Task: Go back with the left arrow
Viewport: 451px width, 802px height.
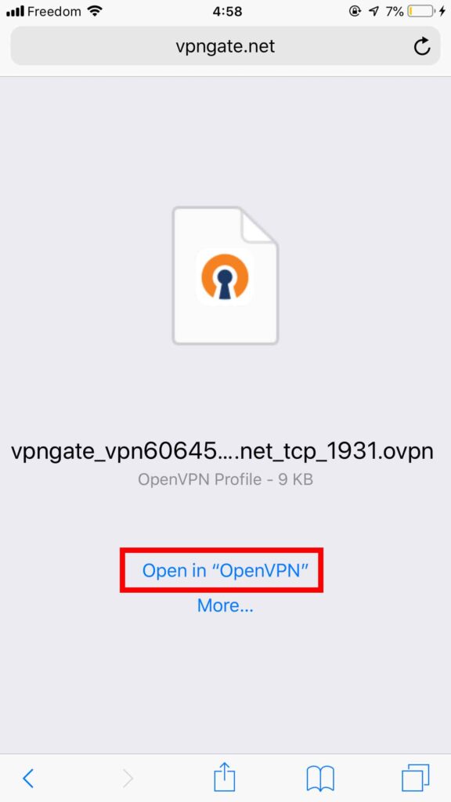Action: coord(29,779)
